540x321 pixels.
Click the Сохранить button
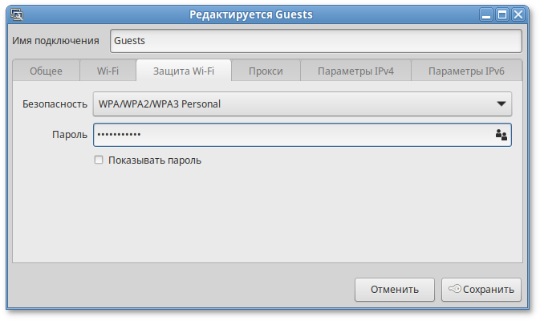point(481,290)
